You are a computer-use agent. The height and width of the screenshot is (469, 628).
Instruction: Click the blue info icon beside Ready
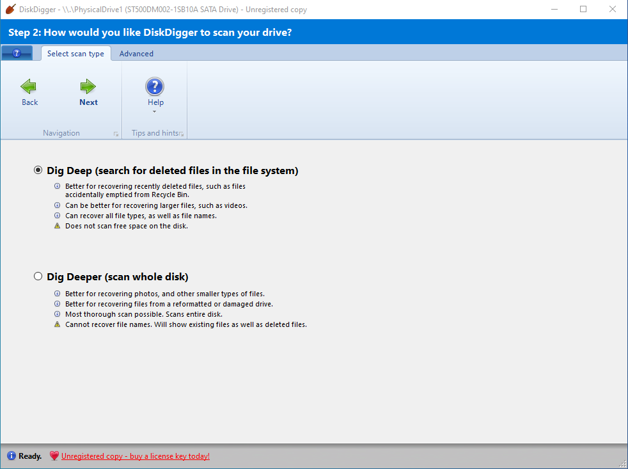click(12, 456)
